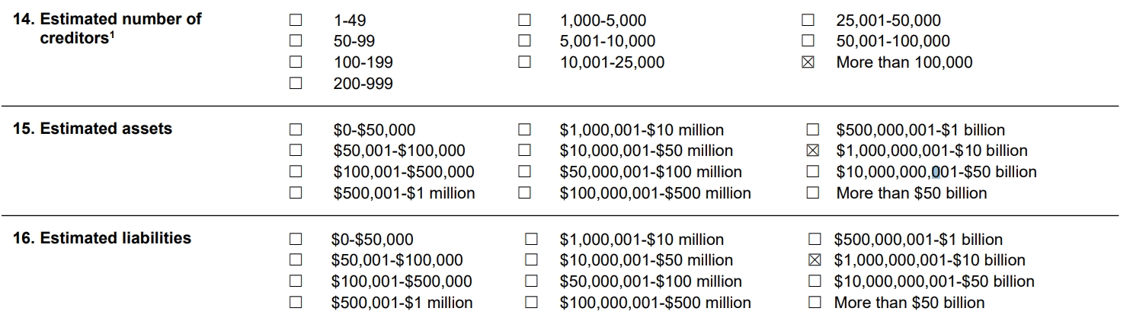
Task: Check assets $500,001-$1 million box
Action: tap(295, 194)
